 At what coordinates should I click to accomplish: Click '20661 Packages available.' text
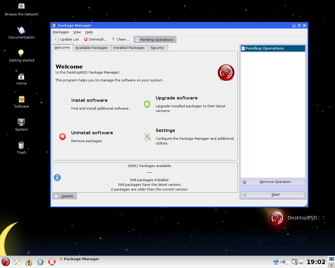150,166
